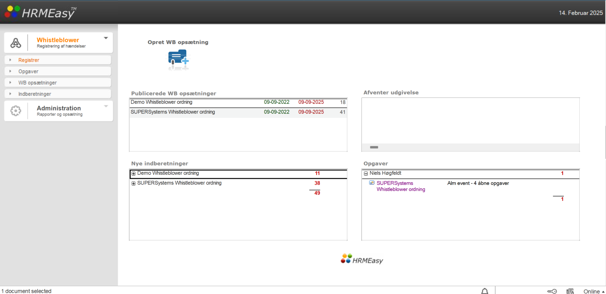Click the Opret WB opsætning label
This screenshot has height=294, width=606.
(x=178, y=42)
